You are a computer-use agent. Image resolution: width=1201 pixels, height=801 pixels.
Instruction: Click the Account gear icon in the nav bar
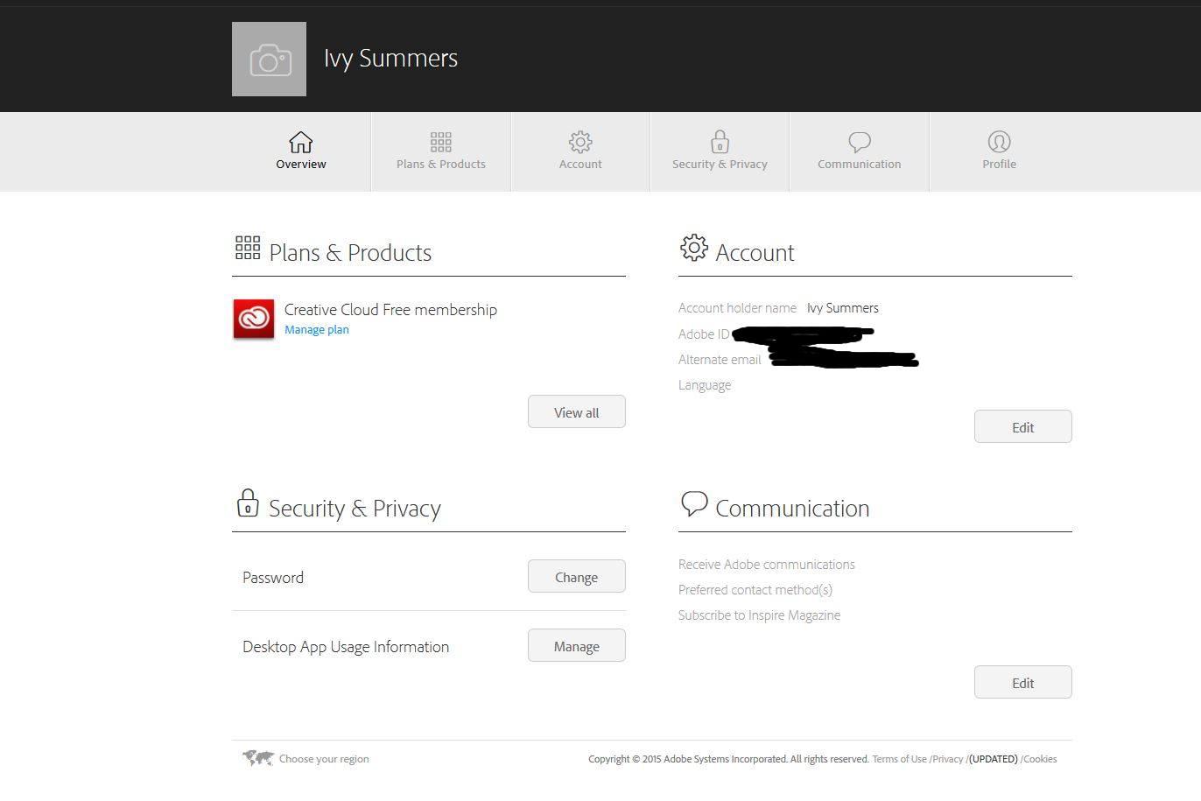[x=580, y=142]
